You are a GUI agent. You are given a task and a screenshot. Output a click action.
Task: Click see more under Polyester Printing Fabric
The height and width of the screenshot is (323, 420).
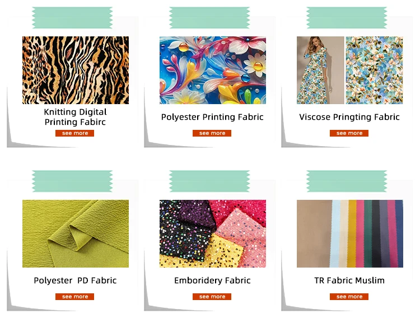(212, 133)
